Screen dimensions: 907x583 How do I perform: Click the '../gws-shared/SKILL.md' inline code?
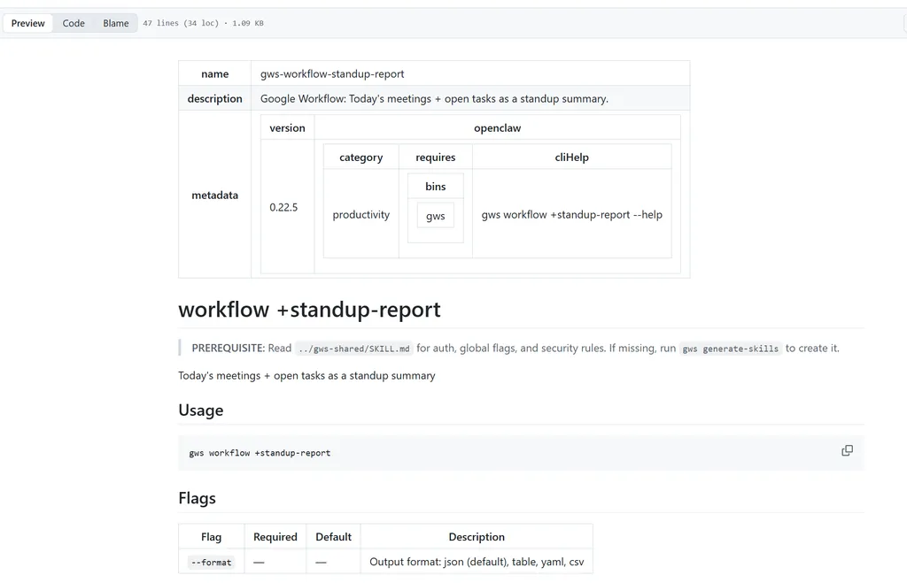point(354,349)
